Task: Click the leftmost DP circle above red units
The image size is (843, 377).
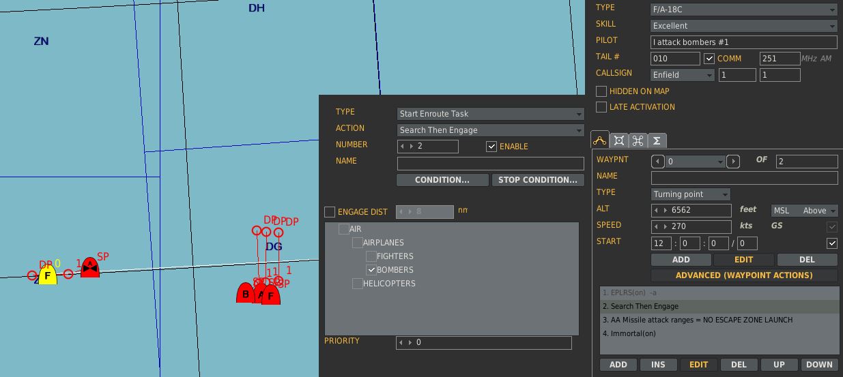Action: pos(257,230)
